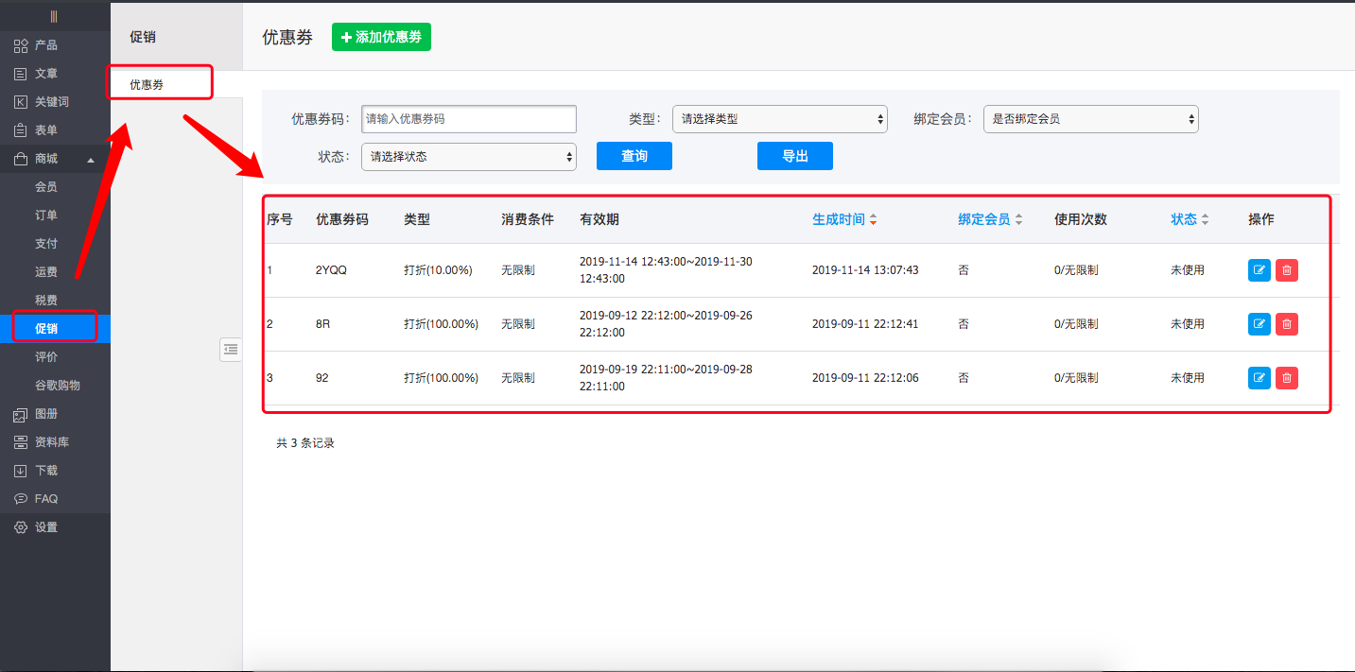Image resolution: width=1355 pixels, height=672 pixels.
Task: Toggle main sidebar with top handle icon
Action: 54,17
